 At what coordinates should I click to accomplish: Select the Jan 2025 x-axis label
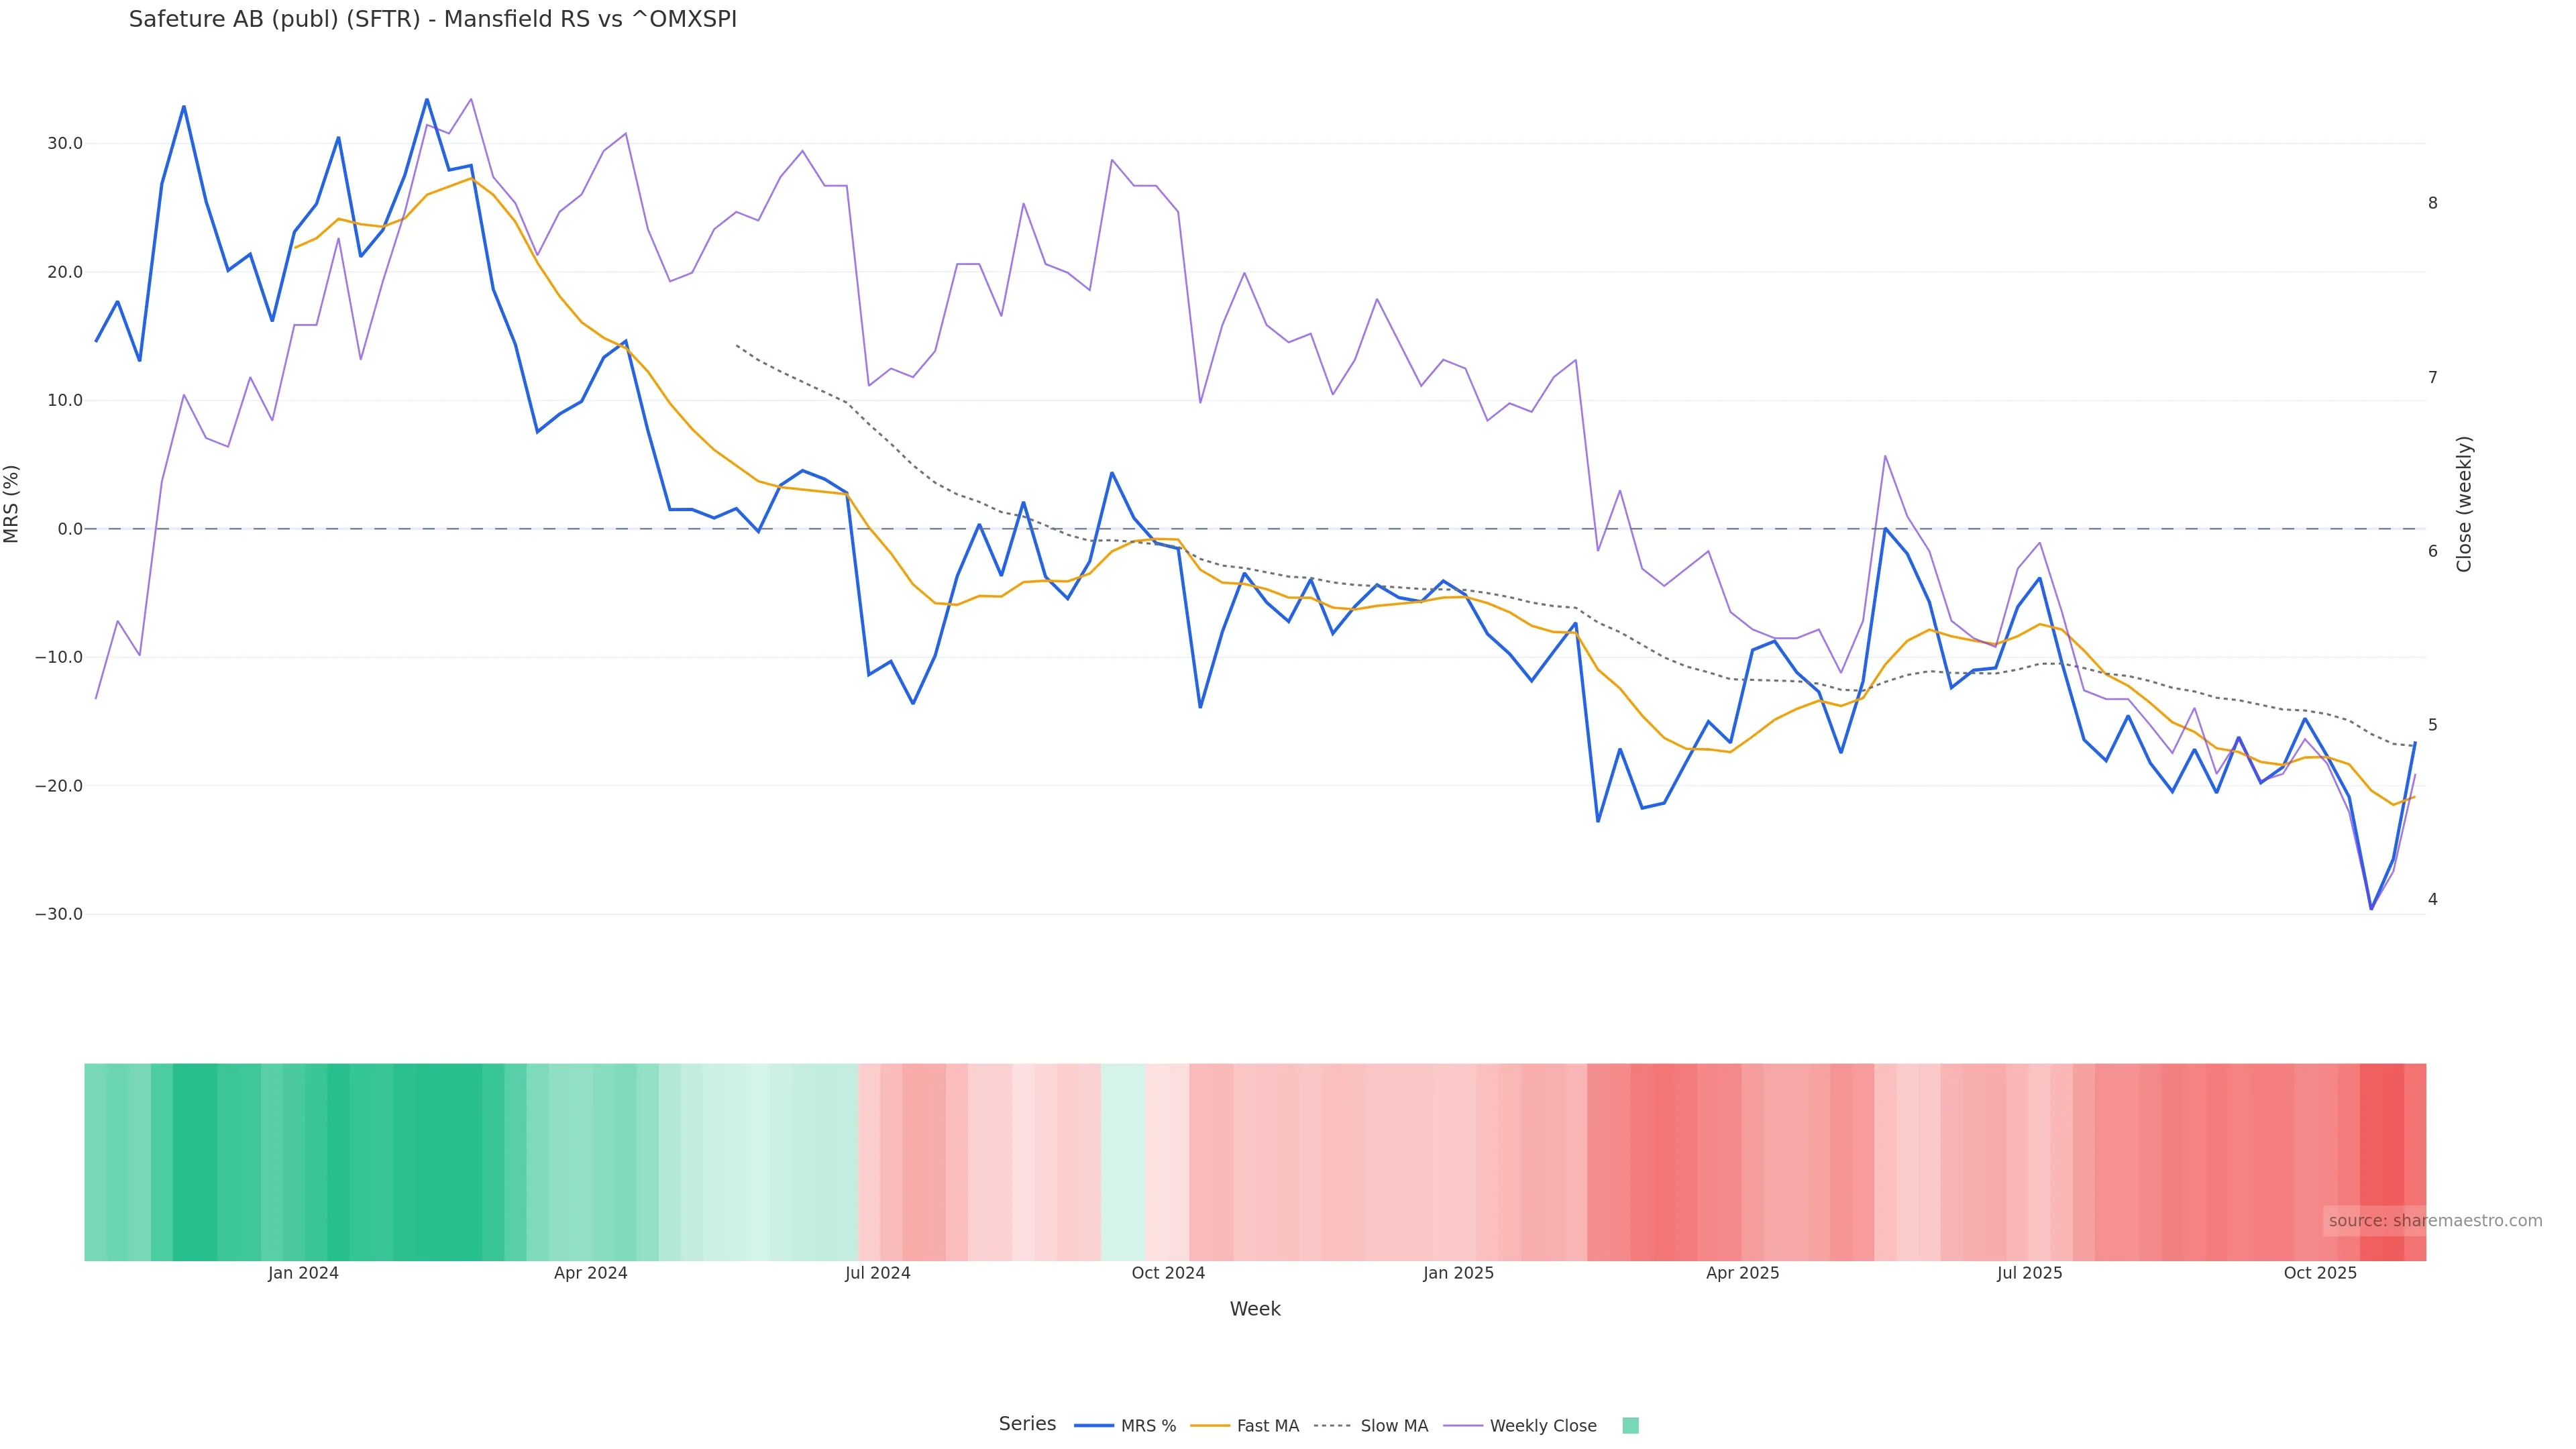(1458, 1274)
